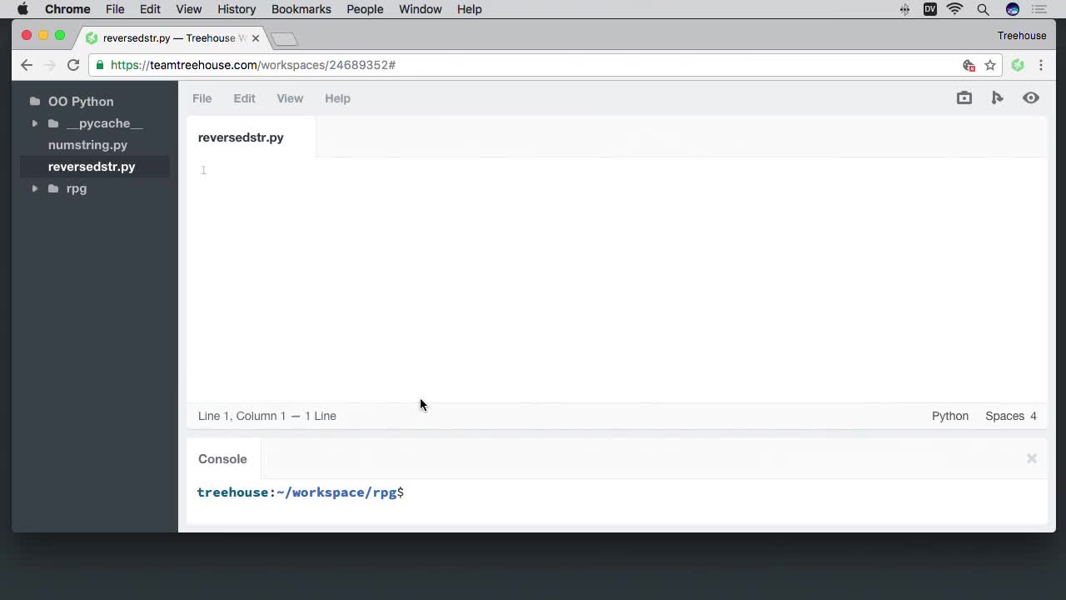1066x600 pixels.
Task: Click the green Treehouse extension icon in Chrome toolbar
Action: coord(1018,64)
